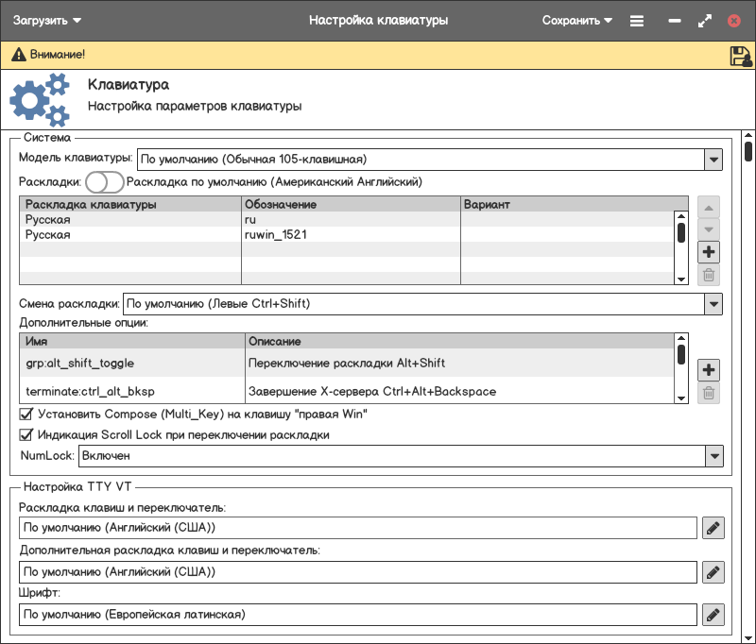Open the Загрузить menu
This screenshot has width=756, height=644.
(47, 20)
